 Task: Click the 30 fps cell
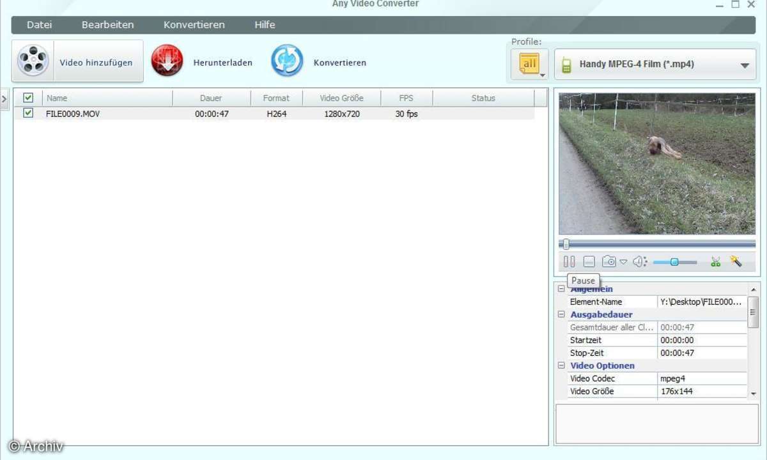pyautogui.click(x=407, y=114)
